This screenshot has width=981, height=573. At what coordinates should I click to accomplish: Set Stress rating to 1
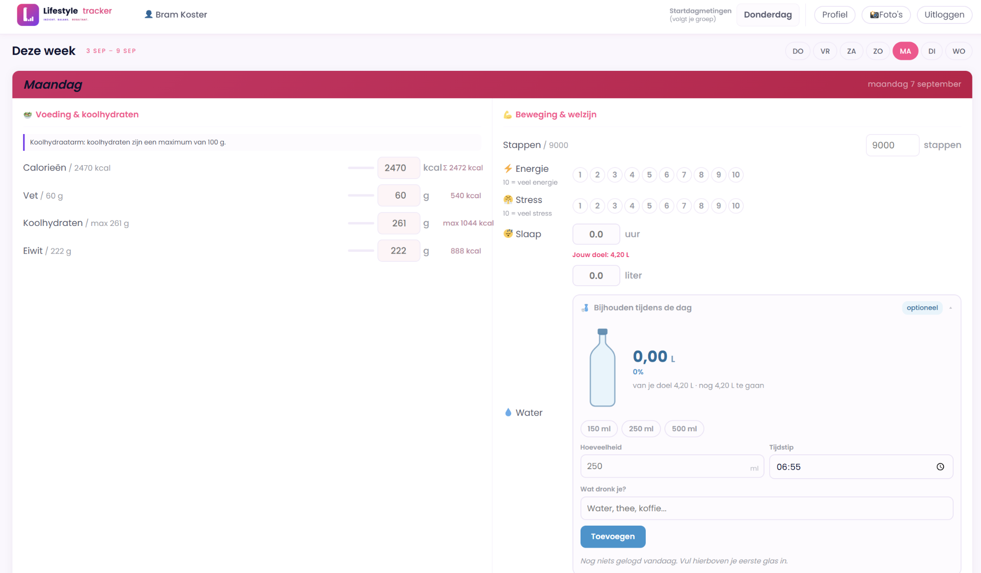coord(580,206)
